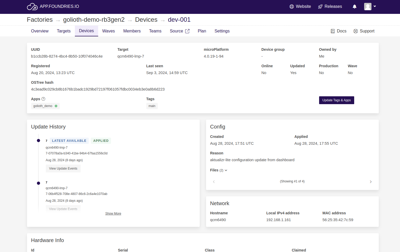The height and width of the screenshot is (252, 400).
Task: Click the Docs book icon
Action: (x=333, y=31)
